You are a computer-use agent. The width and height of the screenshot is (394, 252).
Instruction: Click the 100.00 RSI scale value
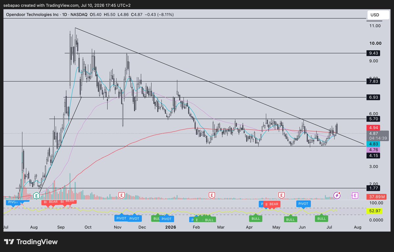click(x=376, y=203)
